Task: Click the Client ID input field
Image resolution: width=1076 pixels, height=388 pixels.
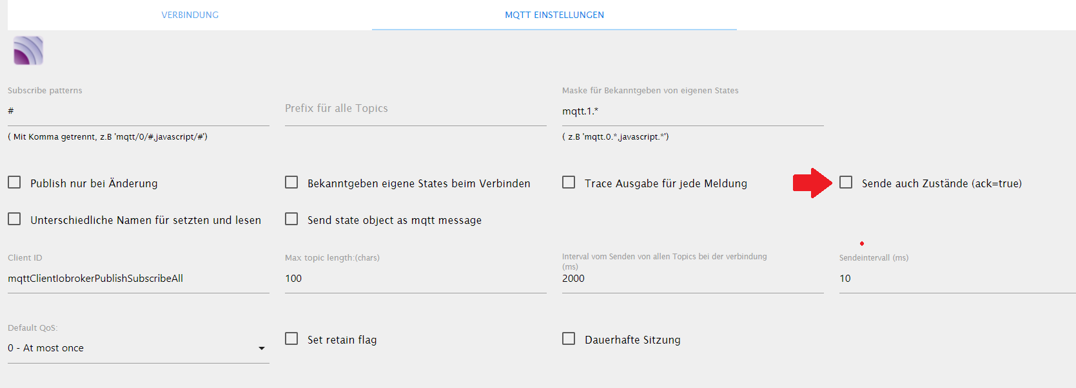Action: click(138, 279)
